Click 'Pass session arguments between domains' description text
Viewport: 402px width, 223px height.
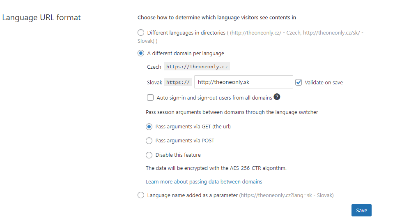(232, 112)
